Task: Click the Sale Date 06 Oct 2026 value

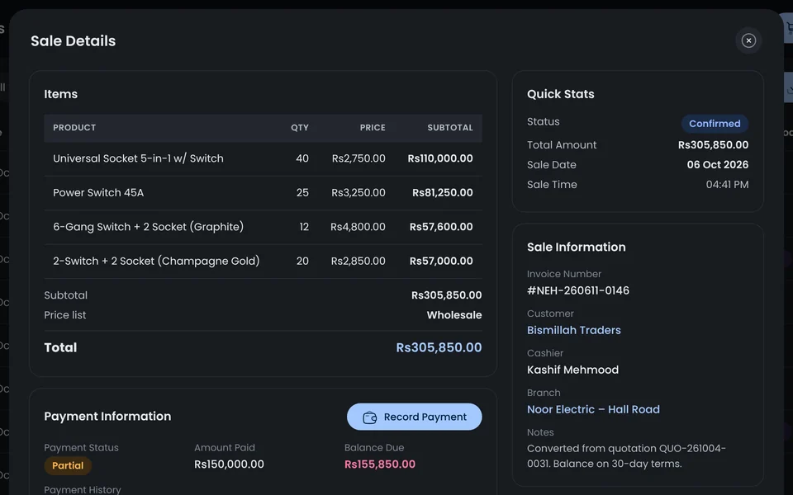Action: coord(718,165)
